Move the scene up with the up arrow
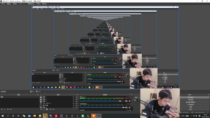Image resolution: width=210 pixels, height=118 pixels. click(x=8, y=109)
